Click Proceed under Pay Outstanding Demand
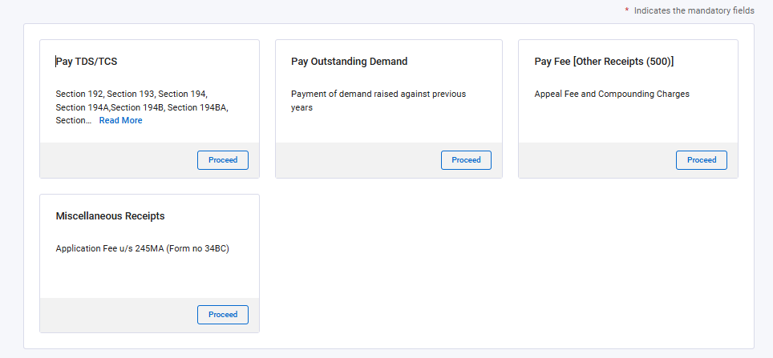The image size is (773, 358). tap(466, 160)
